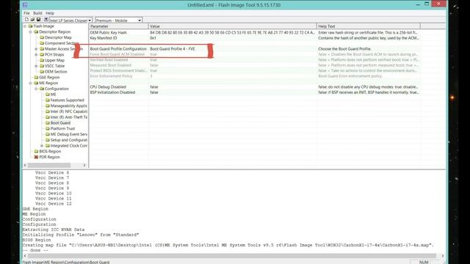Click the Value column header

point(233,26)
